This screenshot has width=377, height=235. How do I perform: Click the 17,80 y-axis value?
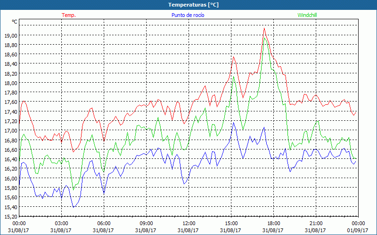(11, 93)
